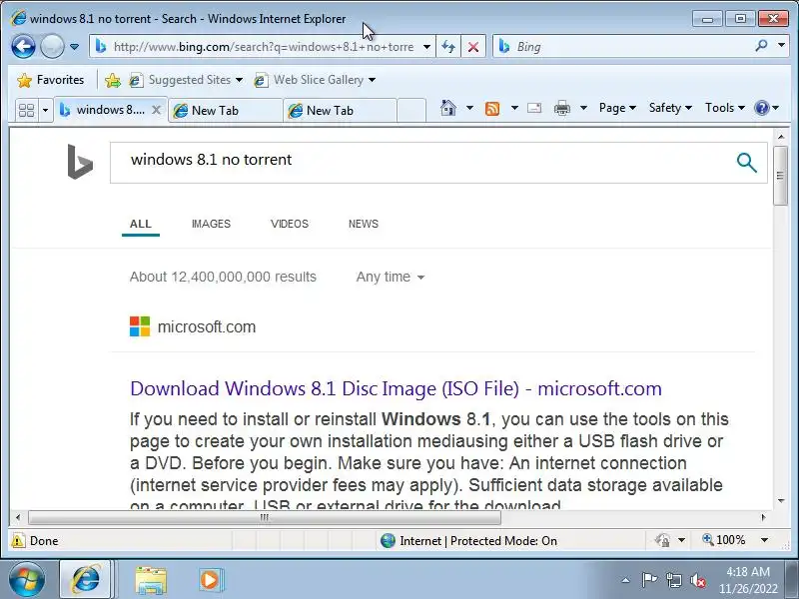
Task: Expand the tab list dropdown arrow
Action: (45, 110)
